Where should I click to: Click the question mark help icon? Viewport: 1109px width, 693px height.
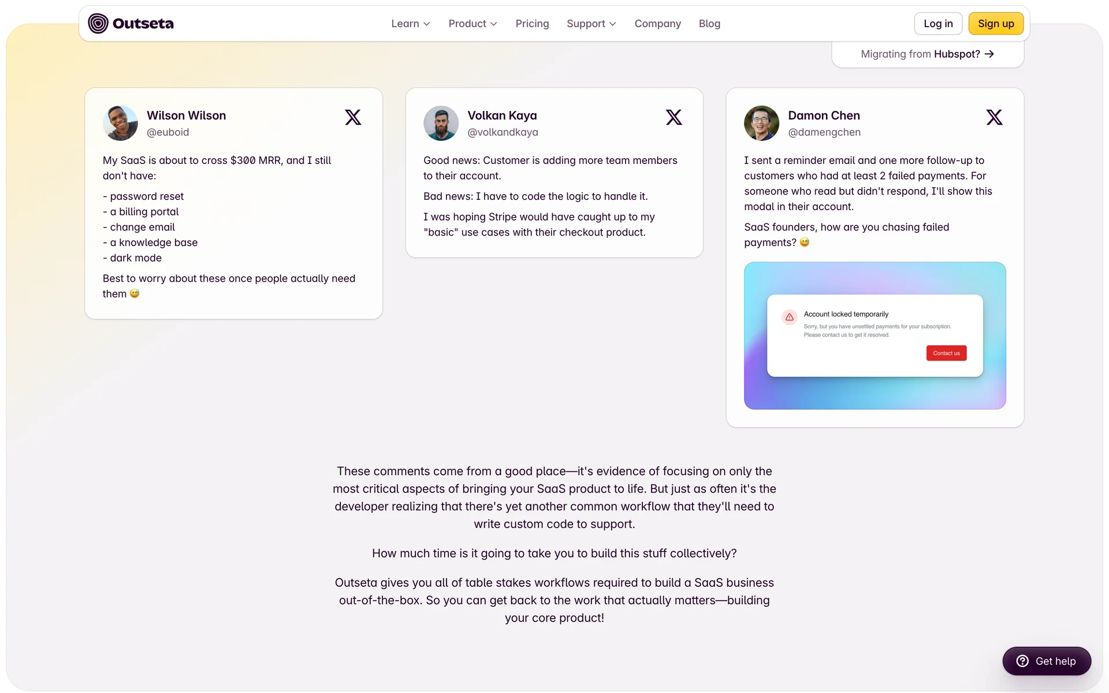[1022, 661]
